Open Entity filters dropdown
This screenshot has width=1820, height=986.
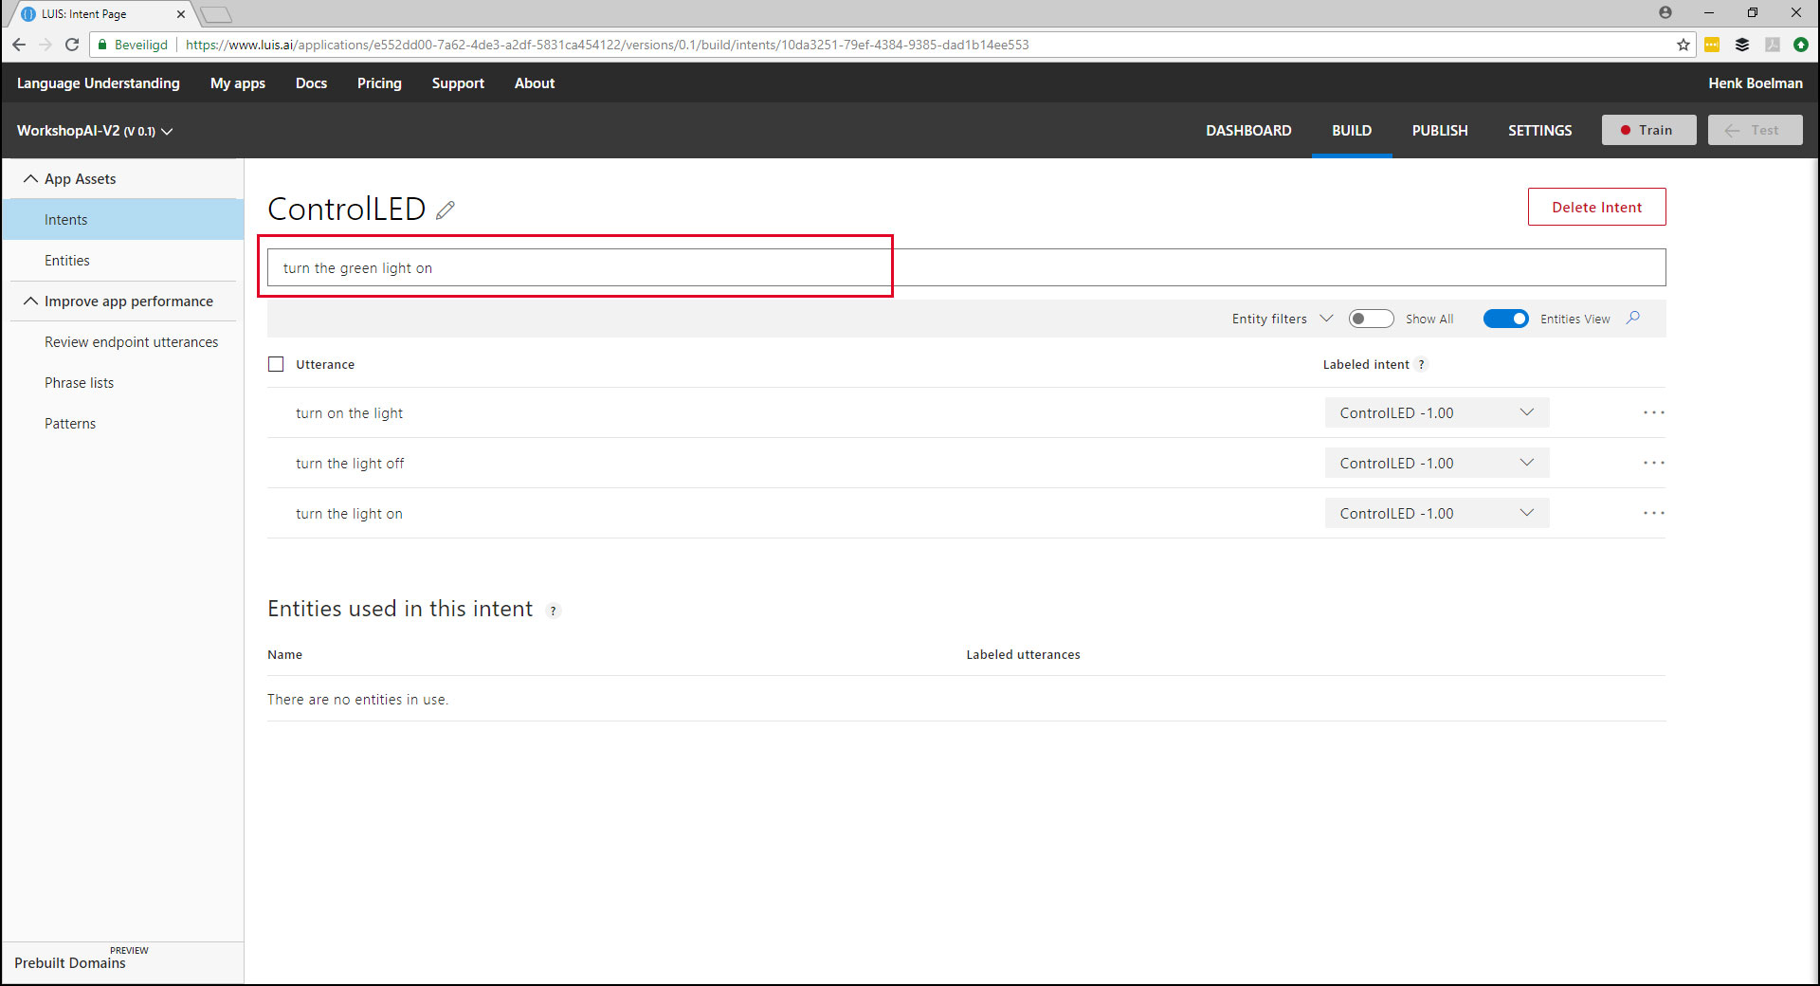point(1282,319)
